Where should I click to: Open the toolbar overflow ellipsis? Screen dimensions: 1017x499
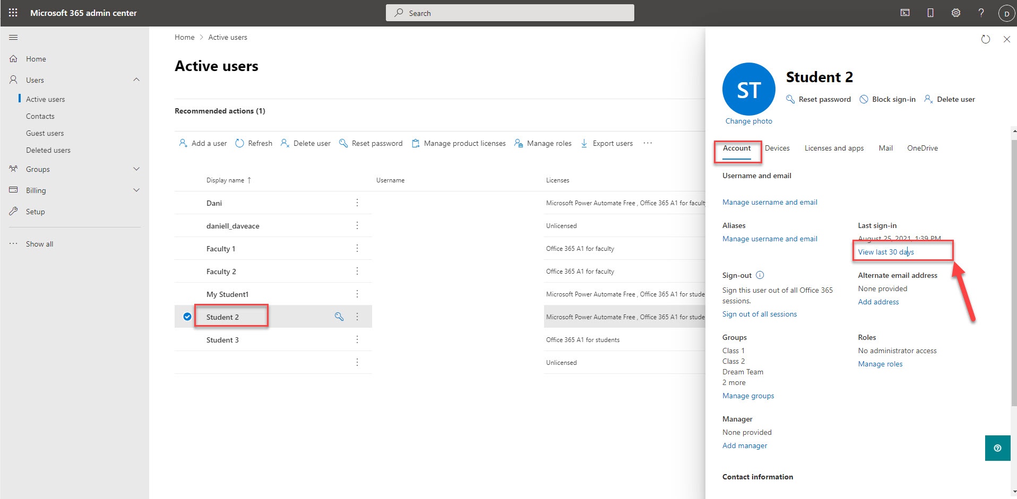(x=648, y=143)
